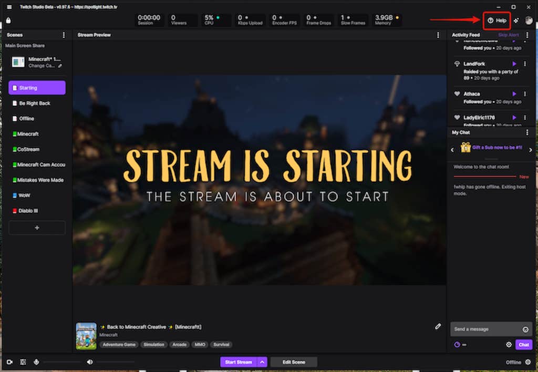Open the emote picker in chat box
This screenshot has height=372, width=538.
coord(525,329)
